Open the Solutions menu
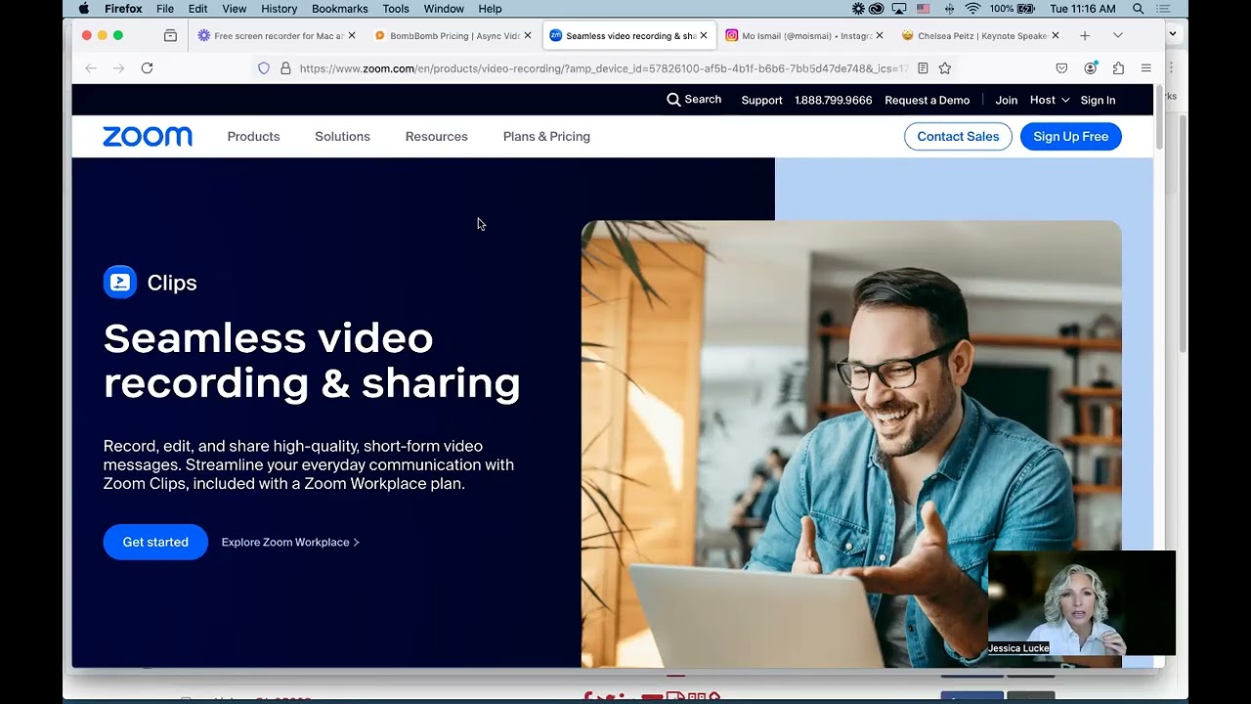This screenshot has height=704, width=1251. 342,137
